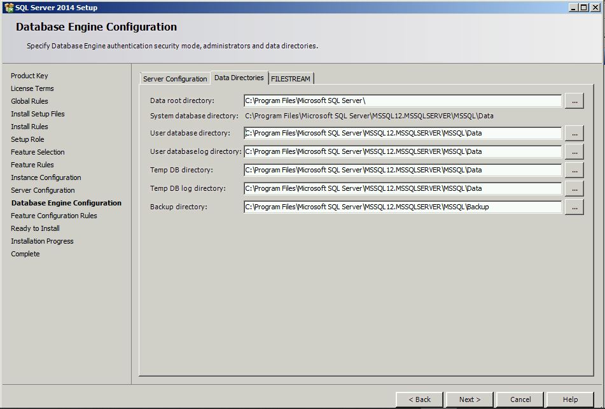Click the Data root directory label

click(182, 101)
